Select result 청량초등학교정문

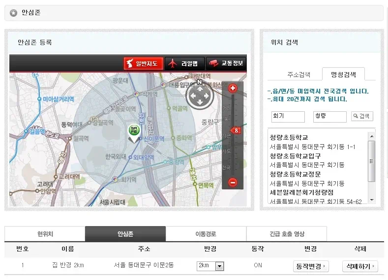click(295, 174)
